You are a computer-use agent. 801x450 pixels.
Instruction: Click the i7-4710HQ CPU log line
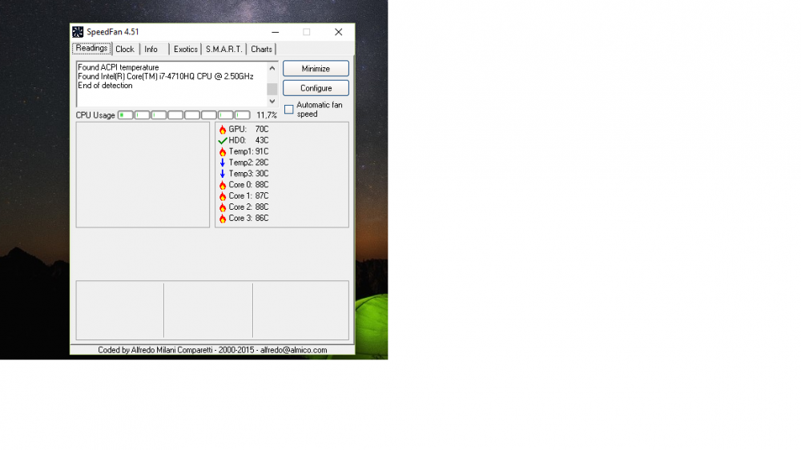(x=166, y=77)
